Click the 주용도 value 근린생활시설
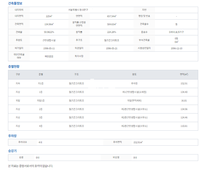 [49, 40]
